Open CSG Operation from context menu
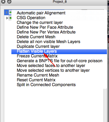Screen dimensions: 109x122 click(x=59, y=18)
